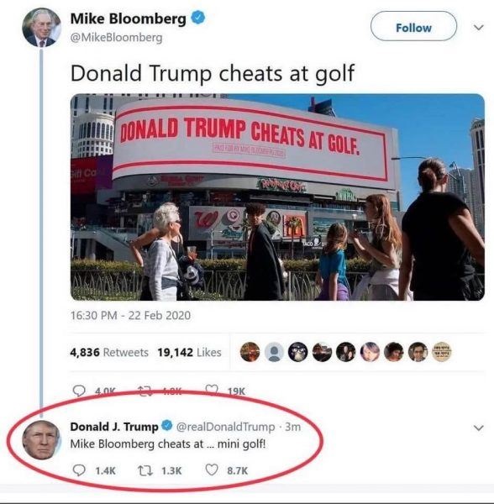The image size is (494, 504).
Task: Open Donald J. Trump's profile picture
Action: click(x=41, y=439)
